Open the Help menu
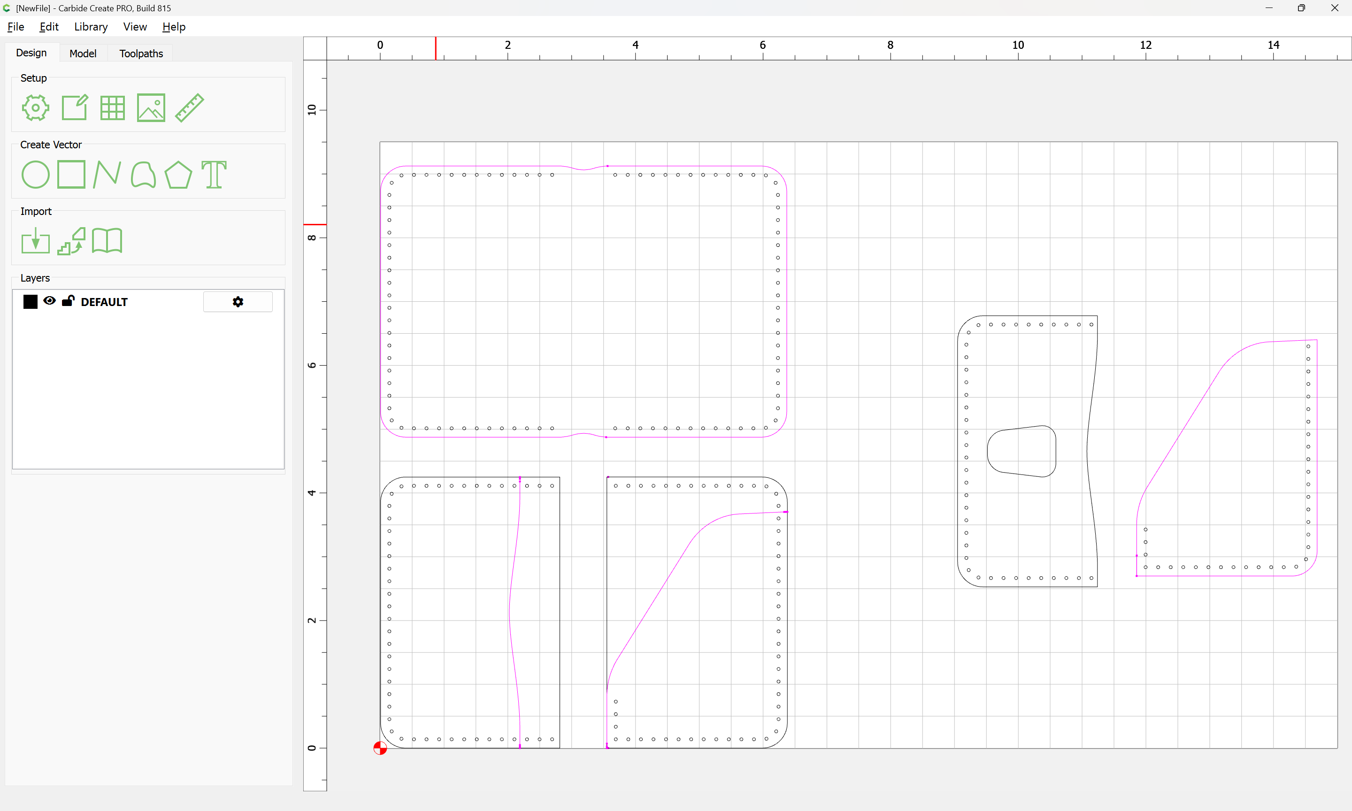 pos(174,27)
